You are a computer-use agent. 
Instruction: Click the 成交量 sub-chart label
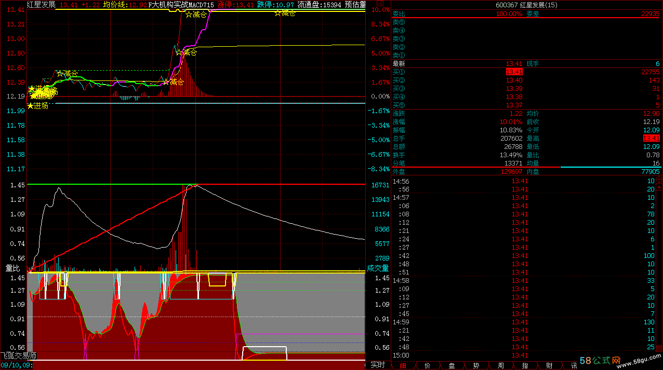pos(378,268)
